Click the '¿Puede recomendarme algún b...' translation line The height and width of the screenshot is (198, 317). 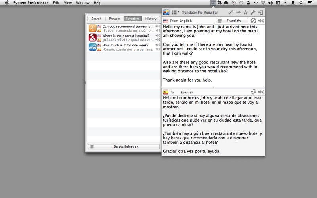pyautogui.click(x=128, y=30)
